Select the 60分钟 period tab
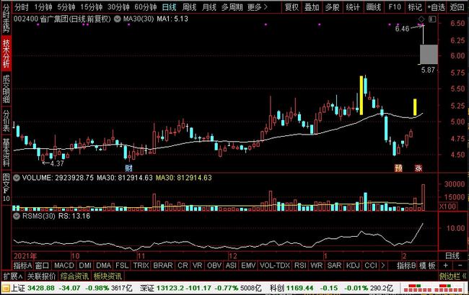Screen dimensions: 469x295 point(146,6)
